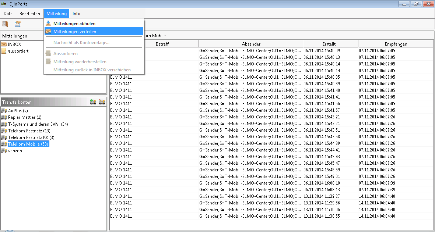
Task: Open the Datei menu
Action: [x=8, y=14]
